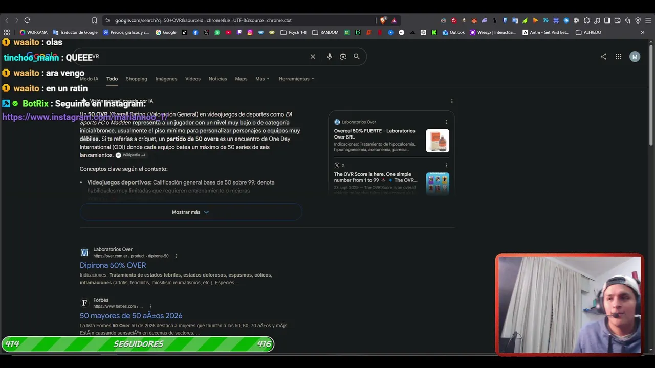
Task: Start voice search with microphone icon
Action: [330, 57]
